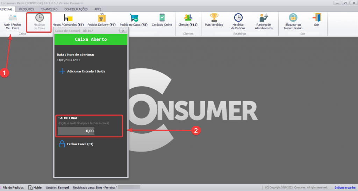Viewport: 358px width, 191px height.
Task: Click the Sair exit icon
Action: 317,20
